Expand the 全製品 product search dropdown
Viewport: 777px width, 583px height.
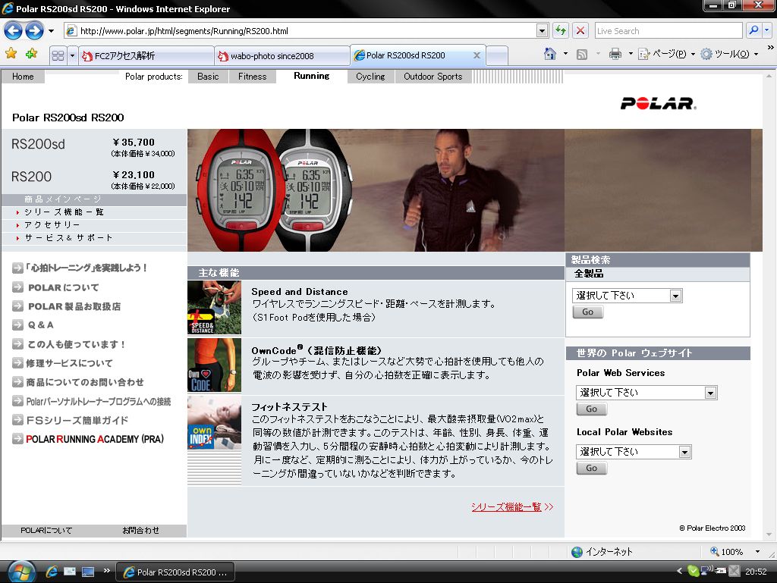pos(675,296)
